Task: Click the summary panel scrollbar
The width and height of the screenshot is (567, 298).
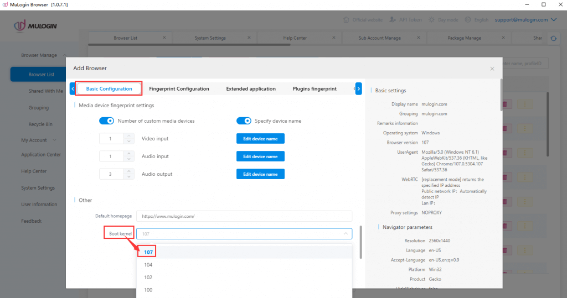Action: pos(501,95)
